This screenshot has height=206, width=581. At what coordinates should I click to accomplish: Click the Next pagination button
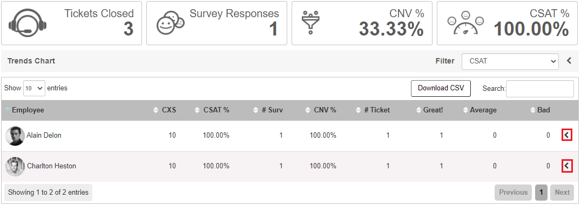[562, 193]
